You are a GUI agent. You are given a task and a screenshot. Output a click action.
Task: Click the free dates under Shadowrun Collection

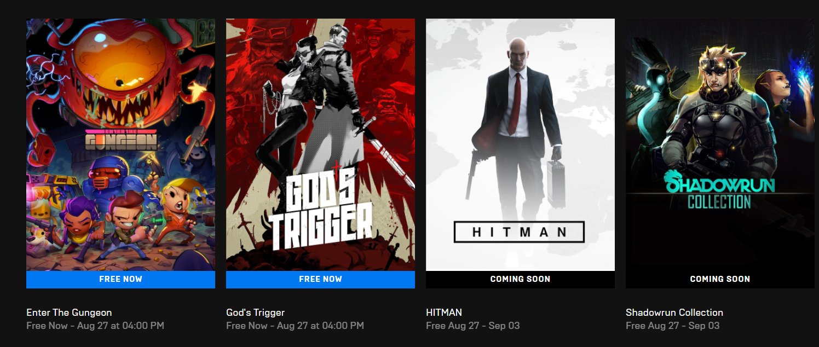click(x=673, y=326)
